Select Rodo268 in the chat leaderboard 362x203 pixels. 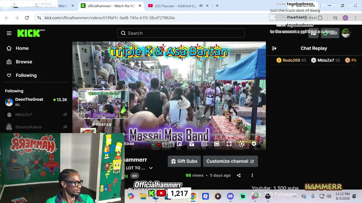point(291,60)
